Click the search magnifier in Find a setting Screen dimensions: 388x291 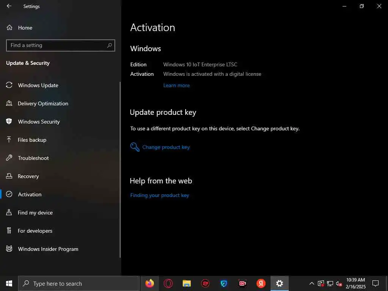pyautogui.click(x=110, y=45)
